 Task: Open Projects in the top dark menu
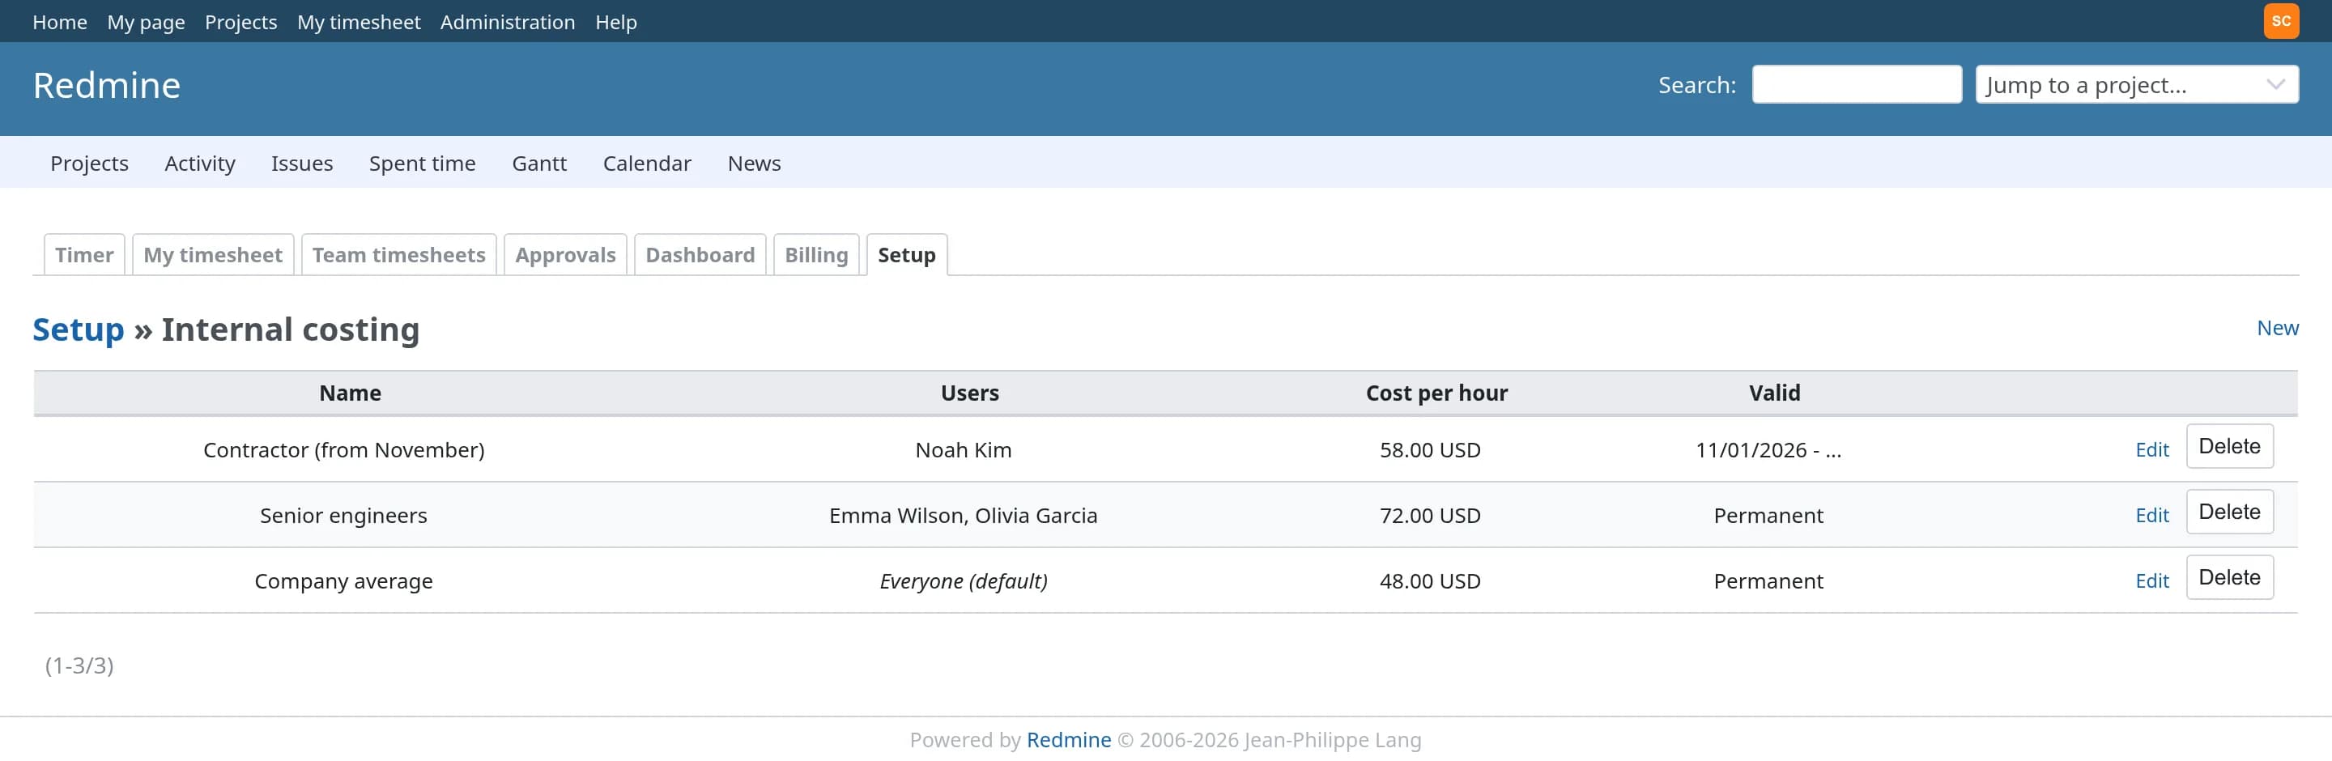tap(240, 22)
